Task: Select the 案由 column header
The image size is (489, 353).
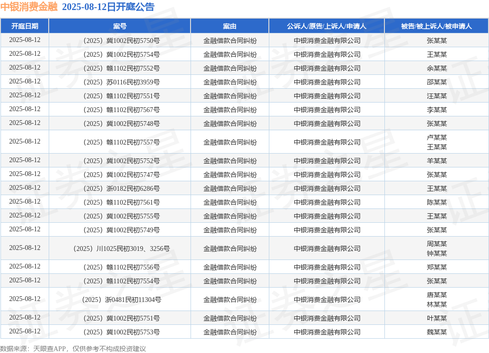Action: pyautogui.click(x=230, y=26)
